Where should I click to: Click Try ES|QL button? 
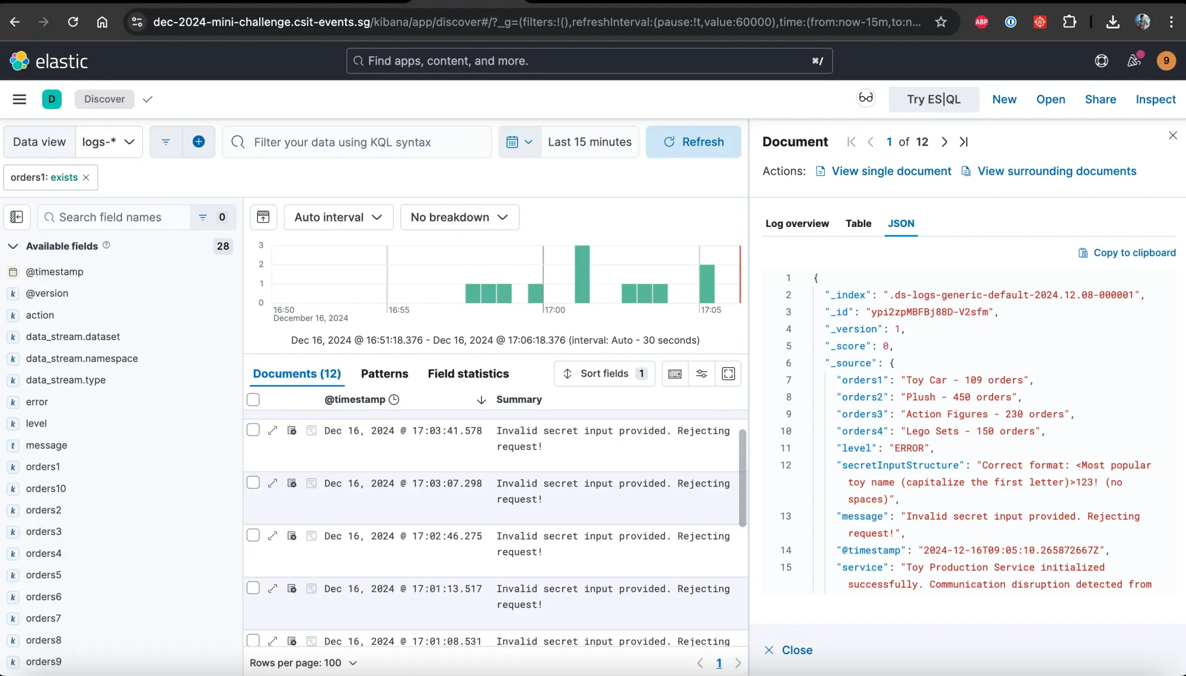(x=933, y=99)
